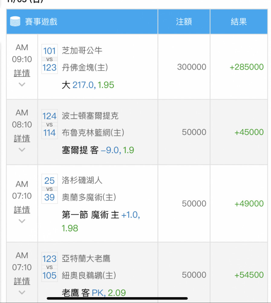This screenshot has width=271, height=303.
Task: Expand chevron under 08:10 game details
Action: pos(22,150)
